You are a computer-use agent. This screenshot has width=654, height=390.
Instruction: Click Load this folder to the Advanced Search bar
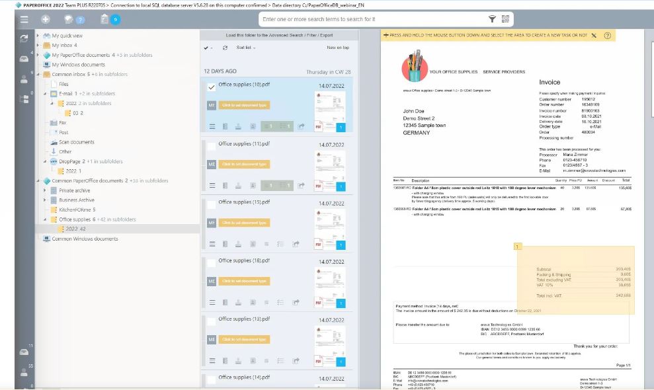(x=279, y=34)
